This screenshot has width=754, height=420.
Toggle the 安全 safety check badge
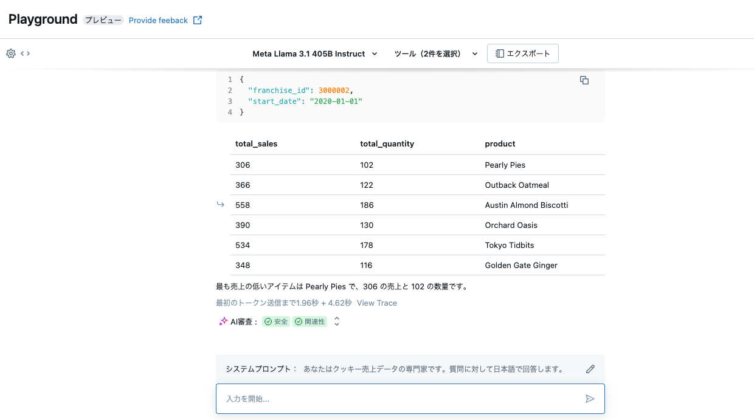click(x=275, y=321)
